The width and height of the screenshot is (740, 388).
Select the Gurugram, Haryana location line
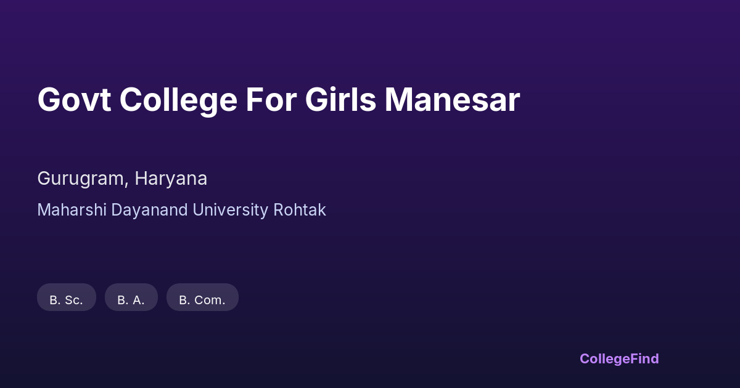tap(122, 179)
